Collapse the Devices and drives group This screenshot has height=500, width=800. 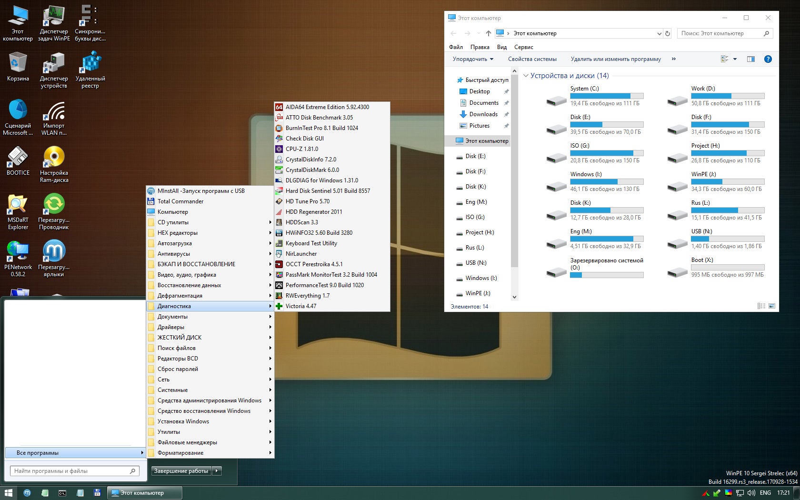point(526,76)
